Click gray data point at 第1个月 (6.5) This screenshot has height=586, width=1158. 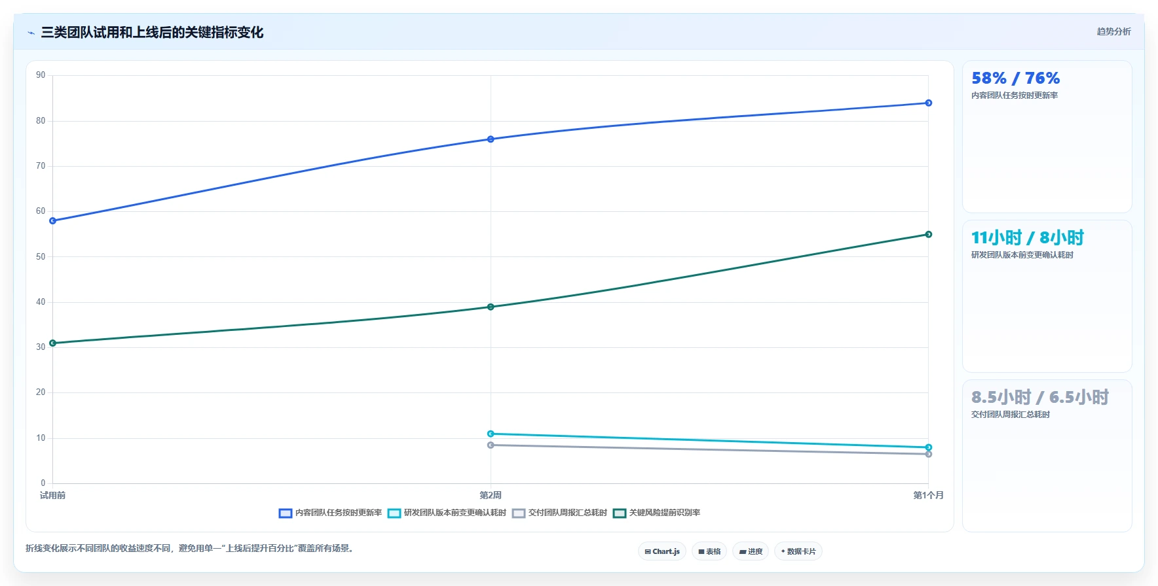point(929,455)
